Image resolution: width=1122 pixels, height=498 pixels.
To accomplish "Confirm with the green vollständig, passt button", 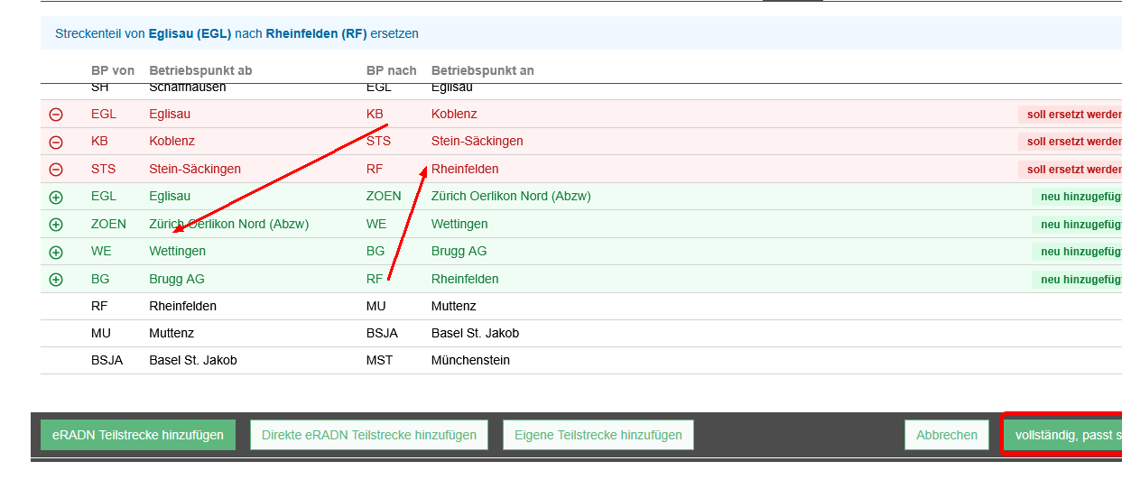I will point(1063,435).
